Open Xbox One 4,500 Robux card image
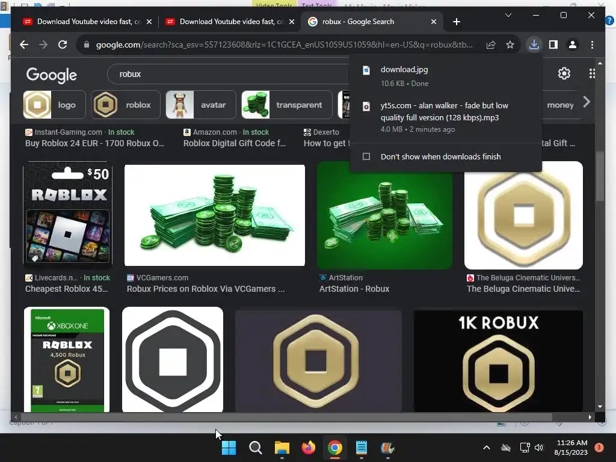616x462 pixels. 67,360
